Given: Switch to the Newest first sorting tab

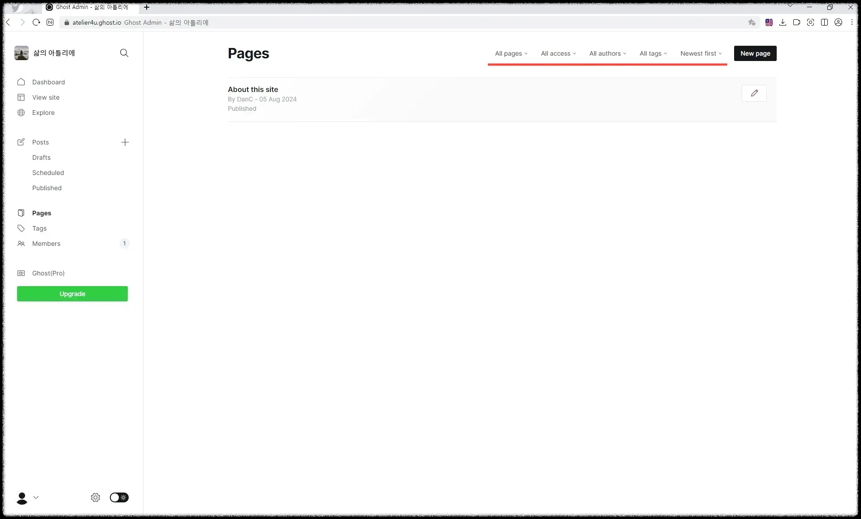Looking at the screenshot, I should click(701, 53).
